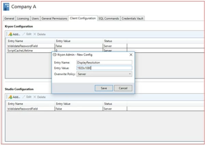The image size is (206, 146).
Task: Click the Entry Name input field
Action: (x=104, y=62)
